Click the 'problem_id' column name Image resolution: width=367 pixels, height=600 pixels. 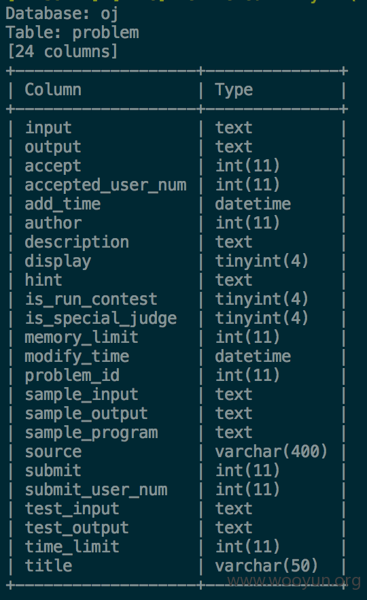[x=72, y=376]
